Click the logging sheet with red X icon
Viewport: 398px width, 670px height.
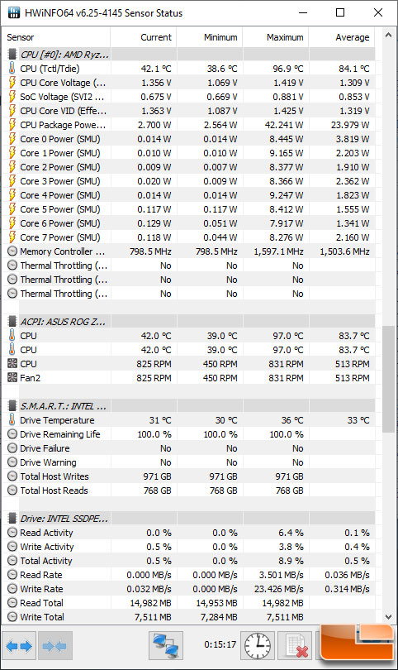click(296, 646)
